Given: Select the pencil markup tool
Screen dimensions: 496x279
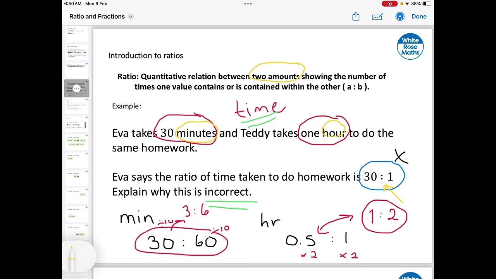Looking at the screenshot, I should (x=72, y=258).
